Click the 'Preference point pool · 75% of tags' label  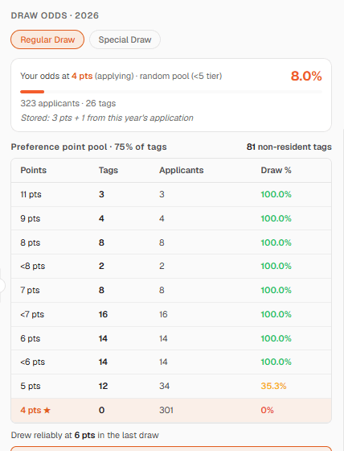(x=88, y=147)
